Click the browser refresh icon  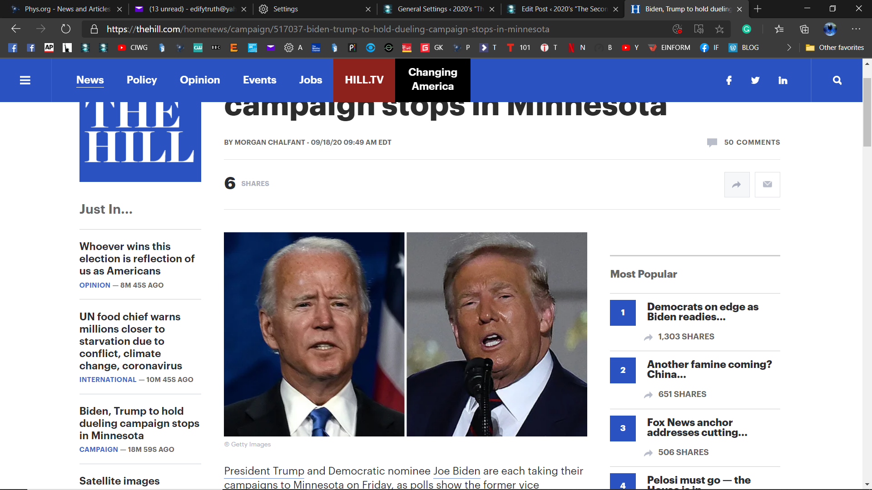coord(66,29)
